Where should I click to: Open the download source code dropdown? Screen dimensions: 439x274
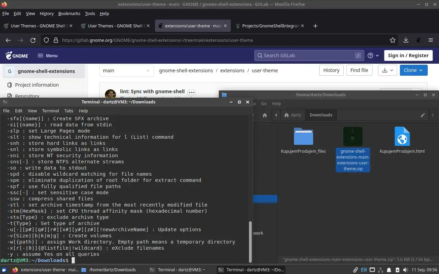click(x=387, y=70)
